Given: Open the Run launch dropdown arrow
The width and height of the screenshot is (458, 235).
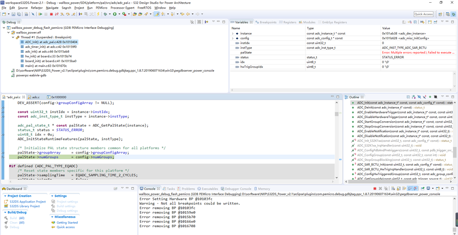Looking at the screenshot, I should (x=119, y=14).
